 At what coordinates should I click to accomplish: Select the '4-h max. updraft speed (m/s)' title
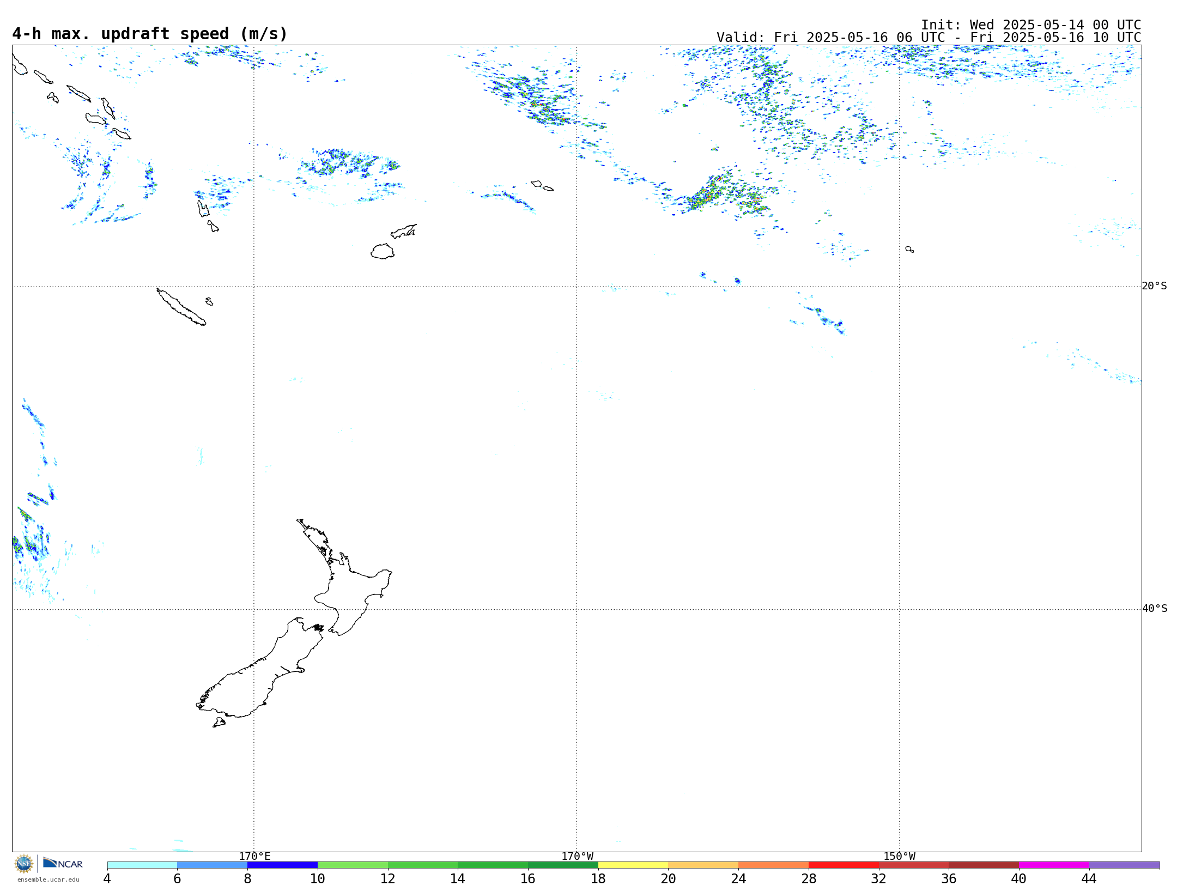tap(150, 34)
